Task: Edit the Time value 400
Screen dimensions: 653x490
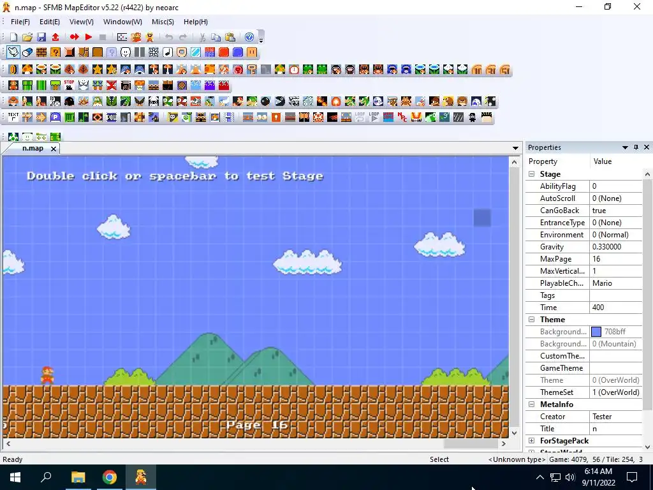Action: [x=616, y=308]
